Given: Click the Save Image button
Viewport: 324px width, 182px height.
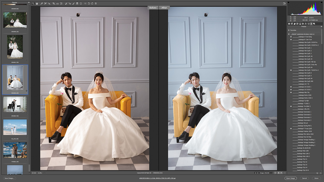Looking at the screenshot, I should pos(10,178).
